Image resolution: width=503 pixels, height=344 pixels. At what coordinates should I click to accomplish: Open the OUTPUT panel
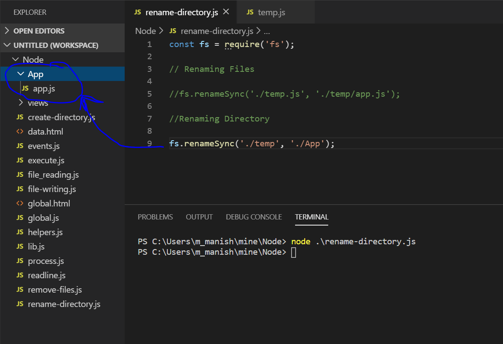(199, 217)
